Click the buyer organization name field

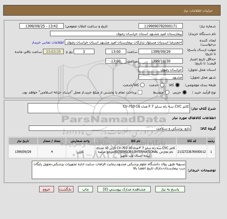point(116,34)
